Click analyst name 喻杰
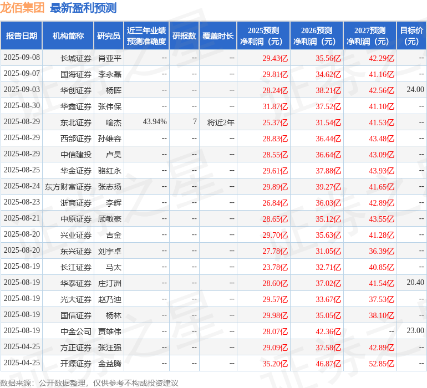The width and height of the screenshot is (427, 388). tap(113, 122)
